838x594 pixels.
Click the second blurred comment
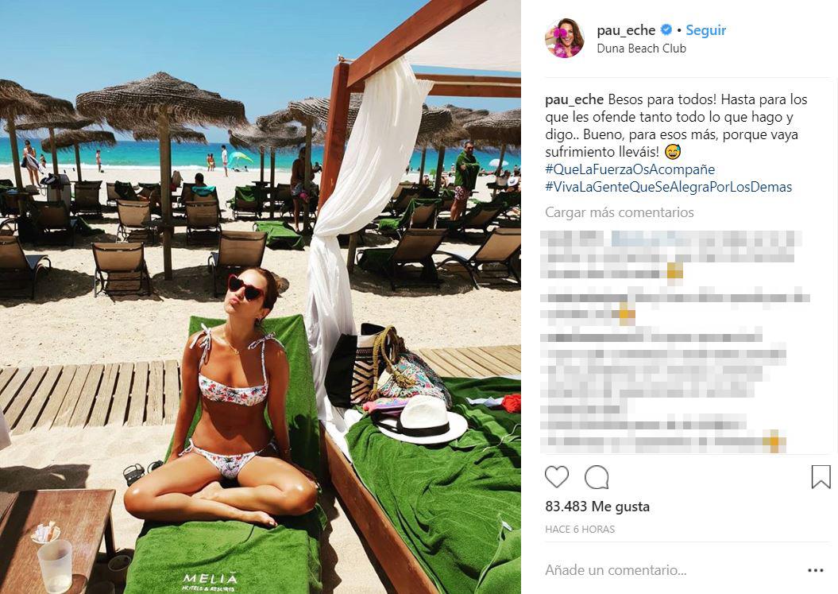coord(675,306)
